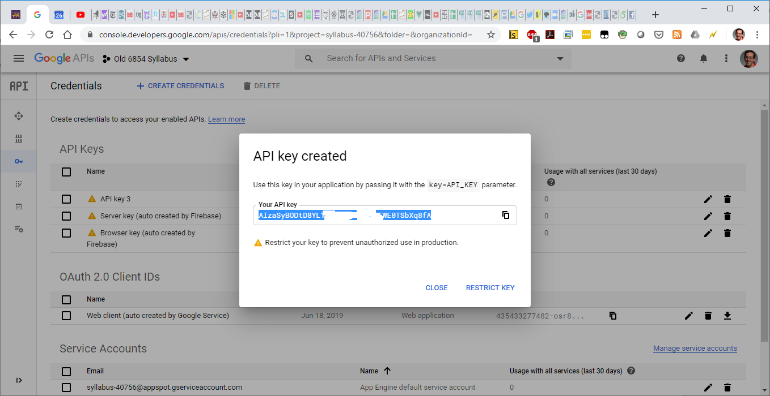Click the Restrict Key button
This screenshot has height=396, width=770.
[x=490, y=288]
